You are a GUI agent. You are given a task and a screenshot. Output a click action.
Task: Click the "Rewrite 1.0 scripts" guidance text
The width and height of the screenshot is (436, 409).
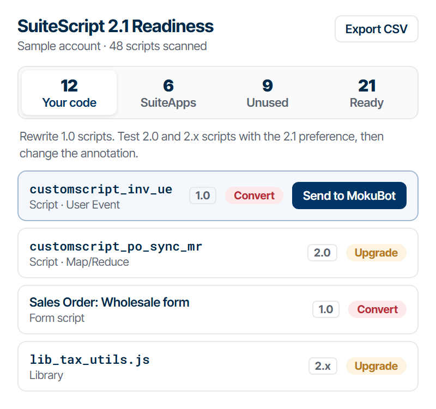pos(202,145)
